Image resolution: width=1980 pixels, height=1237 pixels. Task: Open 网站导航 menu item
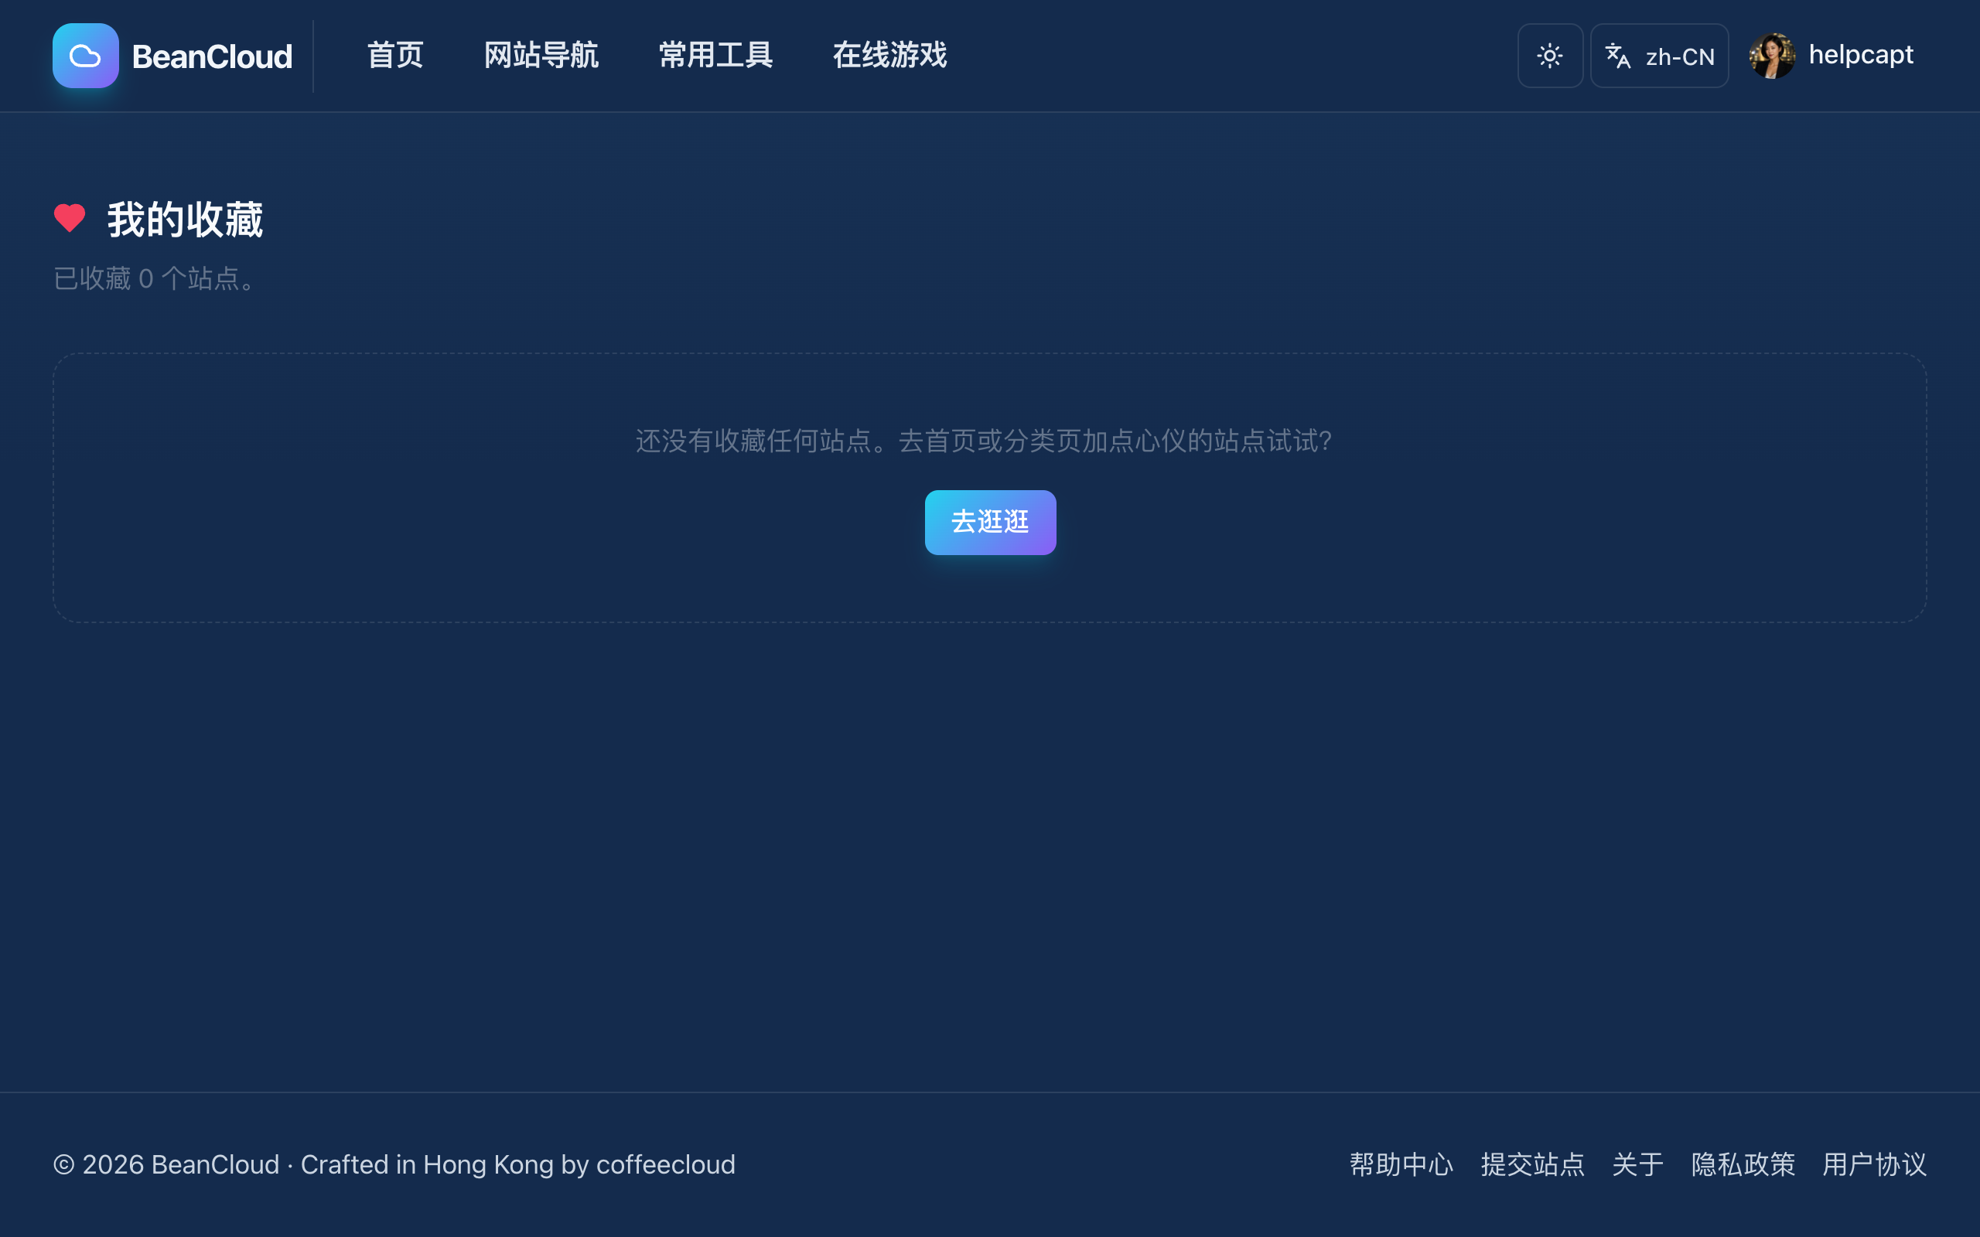tap(541, 56)
